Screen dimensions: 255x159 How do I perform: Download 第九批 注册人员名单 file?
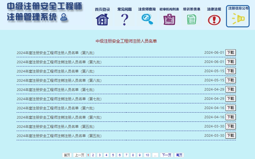tap(230, 52)
